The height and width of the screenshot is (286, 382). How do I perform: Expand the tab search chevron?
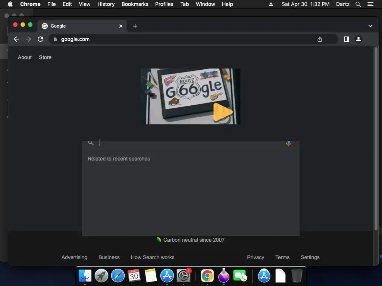(370, 26)
